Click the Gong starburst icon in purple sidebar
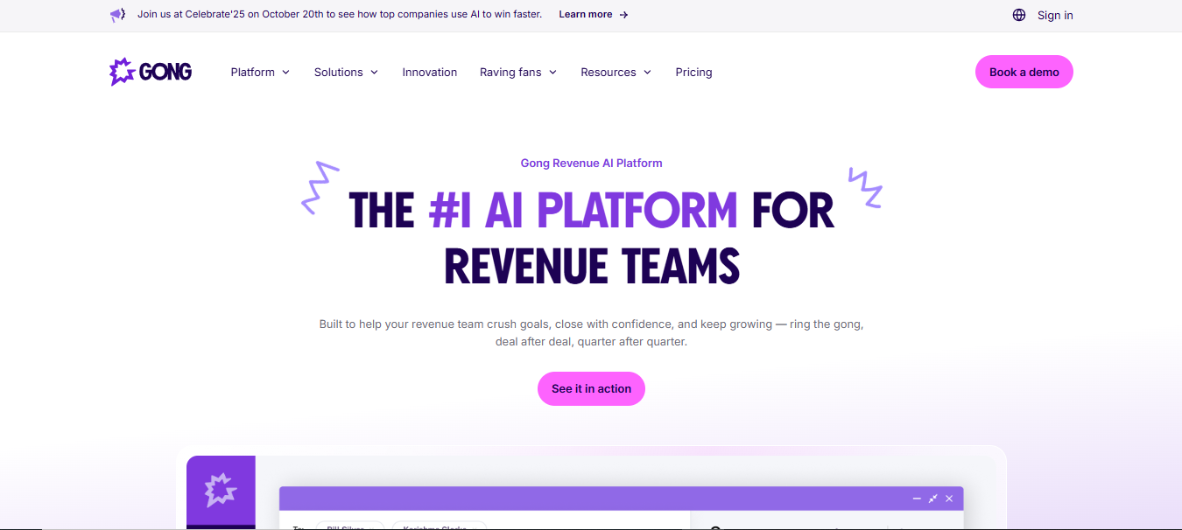Screen dimensions: 1182x530 coord(221,490)
